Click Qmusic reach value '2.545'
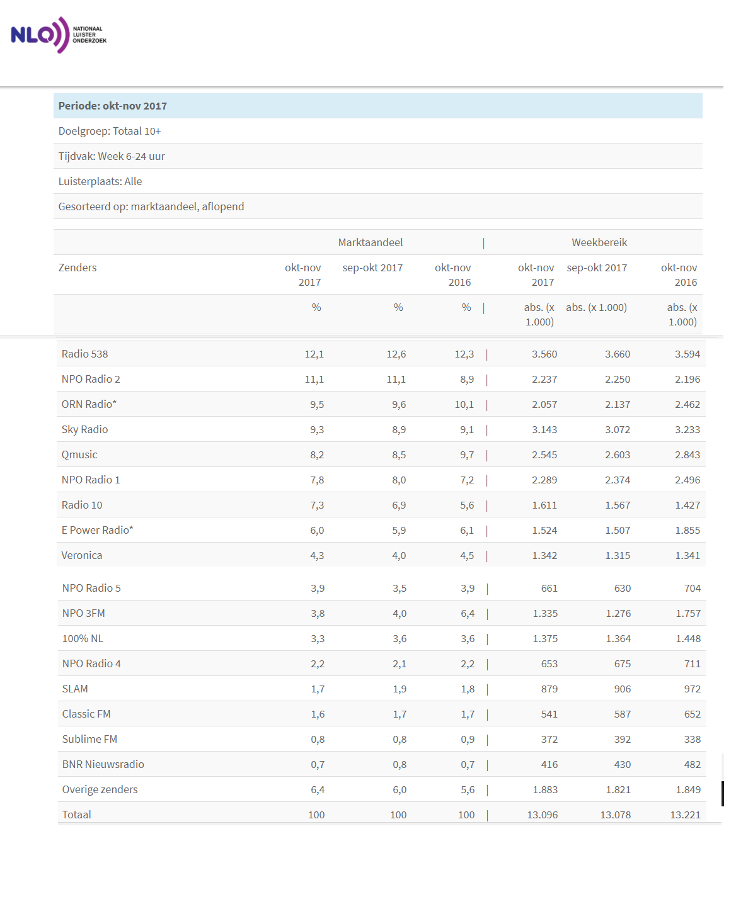Image resolution: width=736 pixels, height=914 pixels. pyautogui.click(x=544, y=454)
